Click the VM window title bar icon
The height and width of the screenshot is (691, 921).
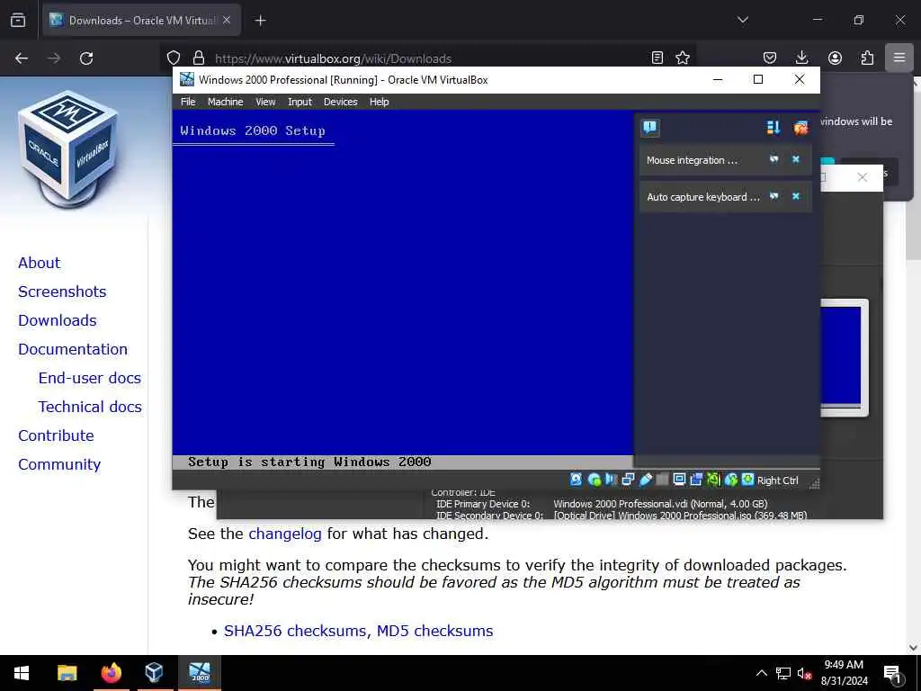click(187, 79)
